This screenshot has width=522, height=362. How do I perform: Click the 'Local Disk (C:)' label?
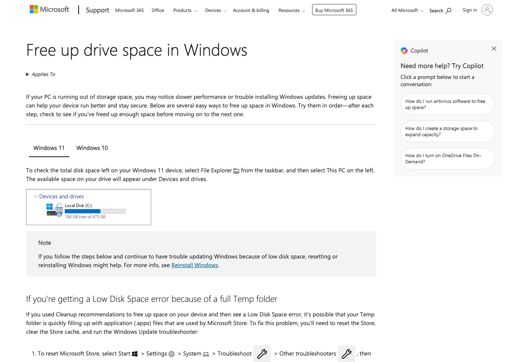78,206
